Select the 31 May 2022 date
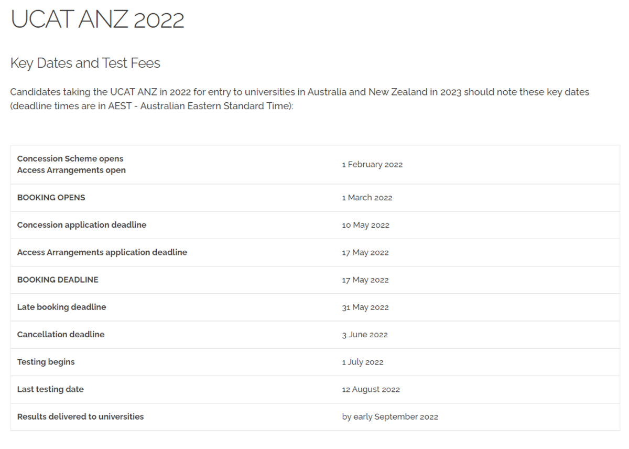Screen dimensions: 629x449 tap(365, 307)
